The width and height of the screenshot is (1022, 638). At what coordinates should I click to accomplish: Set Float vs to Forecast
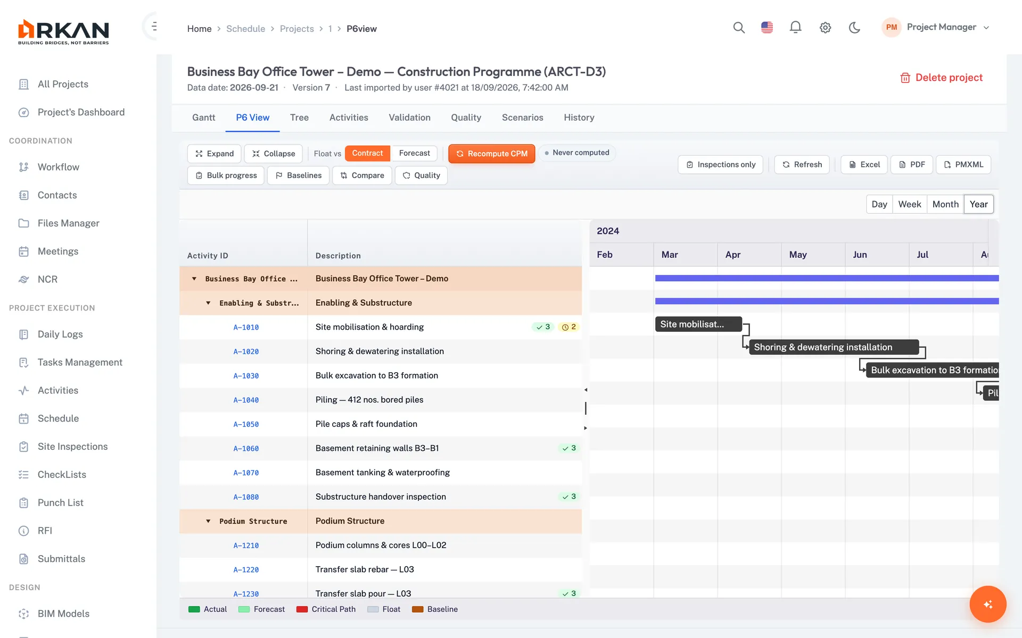pos(414,153)
